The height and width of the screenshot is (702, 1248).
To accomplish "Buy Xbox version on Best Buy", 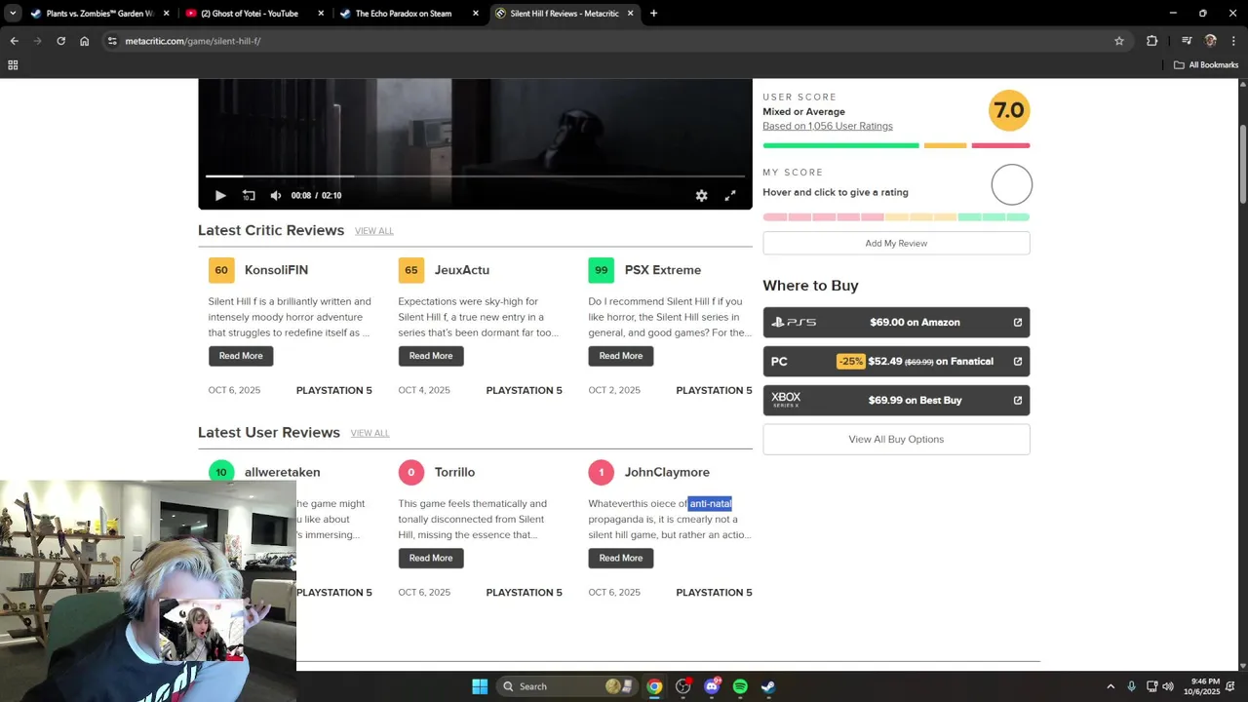I will 896,401.
